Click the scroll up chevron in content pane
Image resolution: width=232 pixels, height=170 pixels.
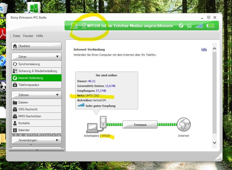point(214,48)
